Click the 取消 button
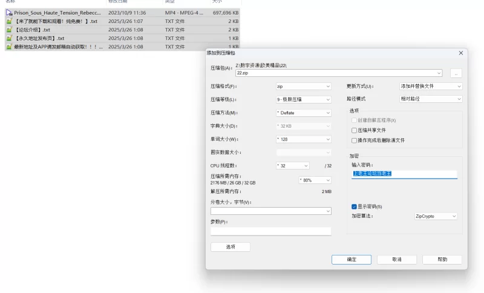 [397, 260]
